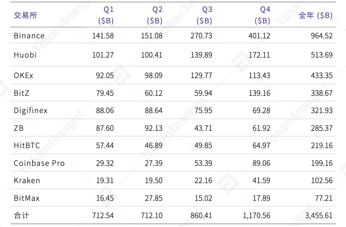Select the Q3 ($B) column header
The image size is (346, 227).
tap(204, 15)
